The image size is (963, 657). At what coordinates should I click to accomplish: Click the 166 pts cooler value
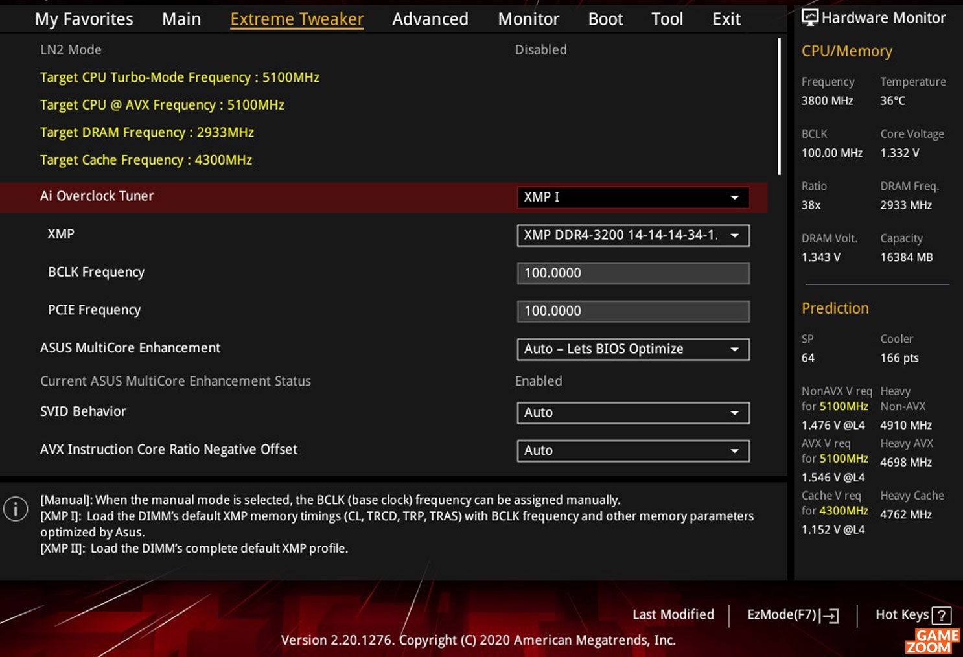tap(899, 358)
